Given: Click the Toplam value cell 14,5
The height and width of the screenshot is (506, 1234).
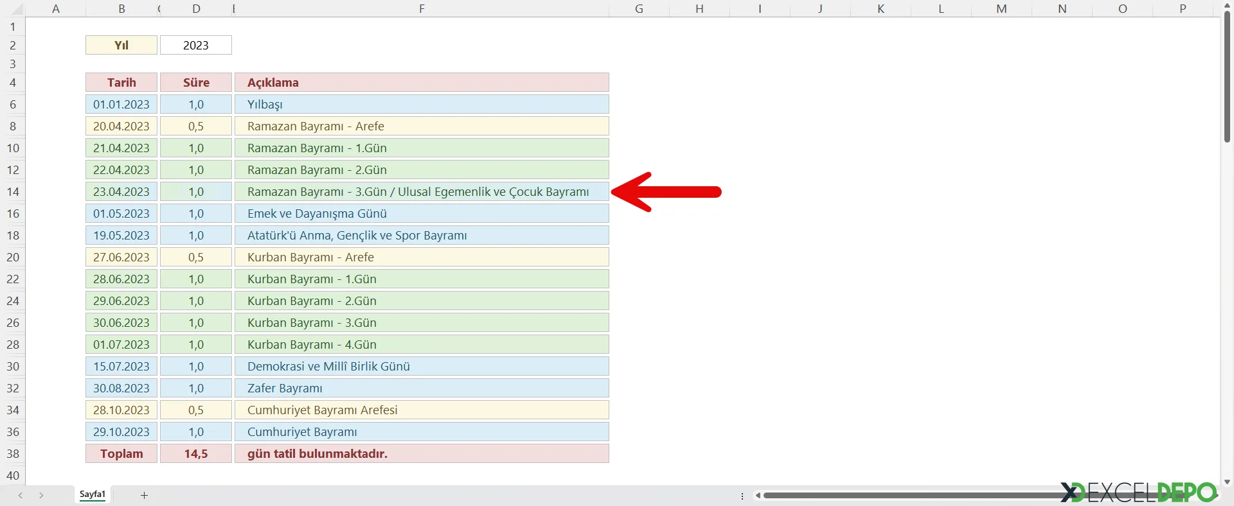Looking at the screenshot, I should 195,453.
